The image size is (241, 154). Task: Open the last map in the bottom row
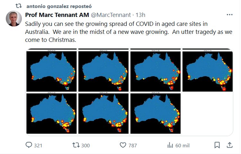(x=155, y=113)
